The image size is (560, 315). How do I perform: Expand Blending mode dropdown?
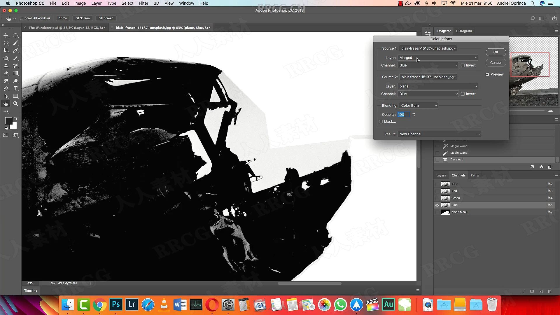click(x=418, y=105)
